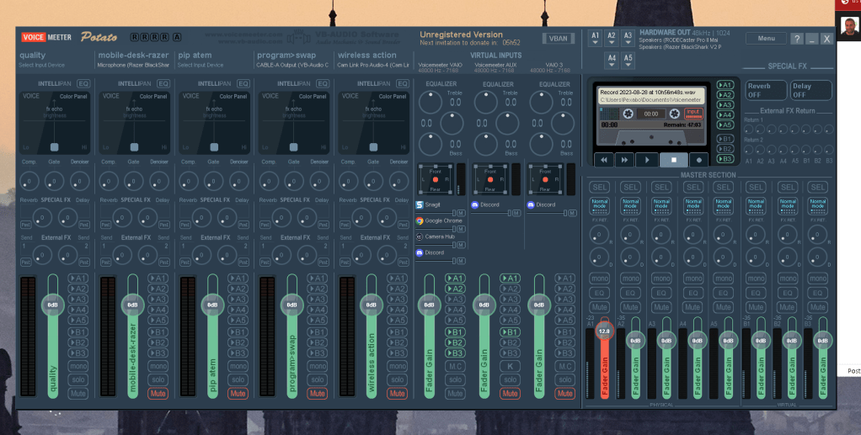Click the Unregistered Version donation notice
This screenshot has width=861, height=435.
click(469, 39)
